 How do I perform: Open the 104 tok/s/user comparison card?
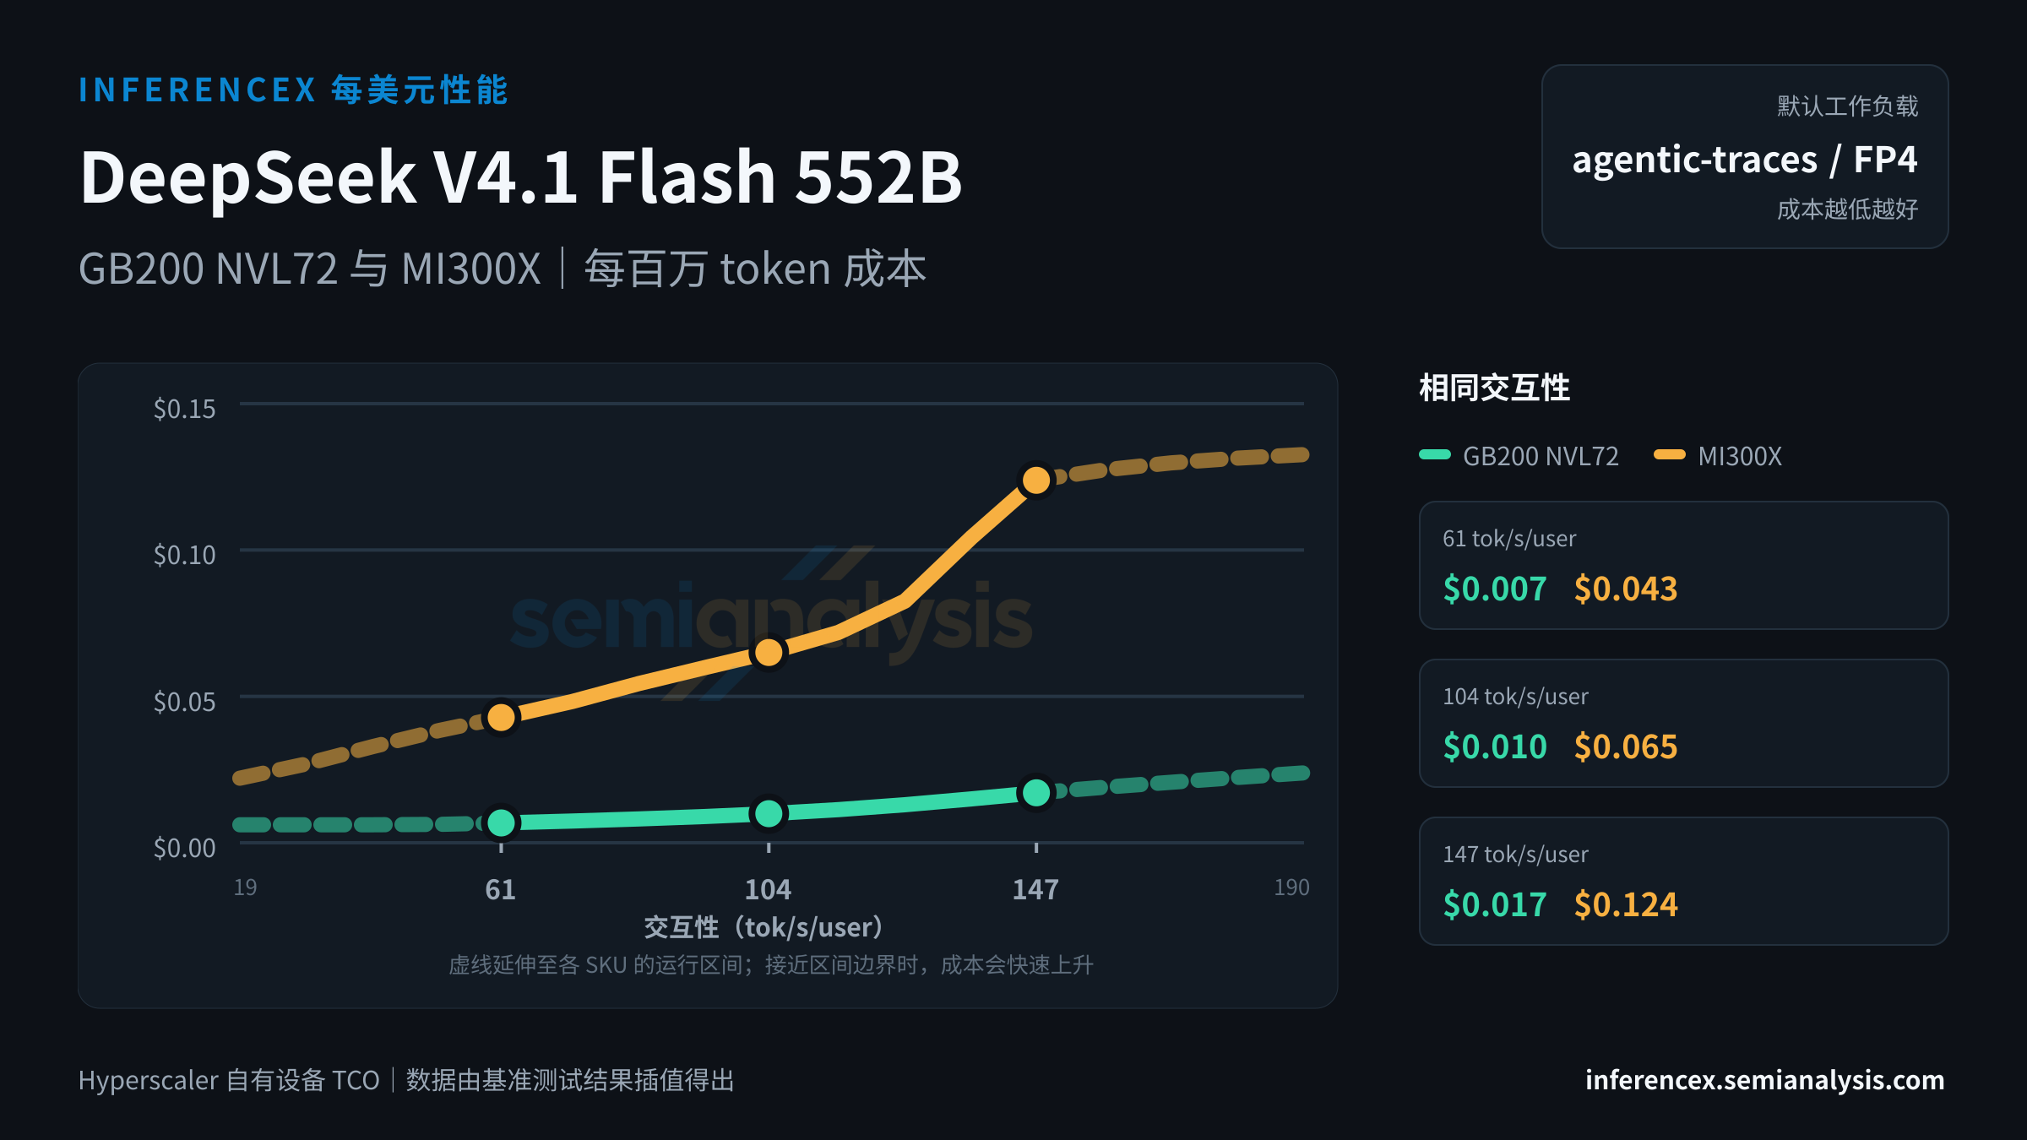point(1683,723)
